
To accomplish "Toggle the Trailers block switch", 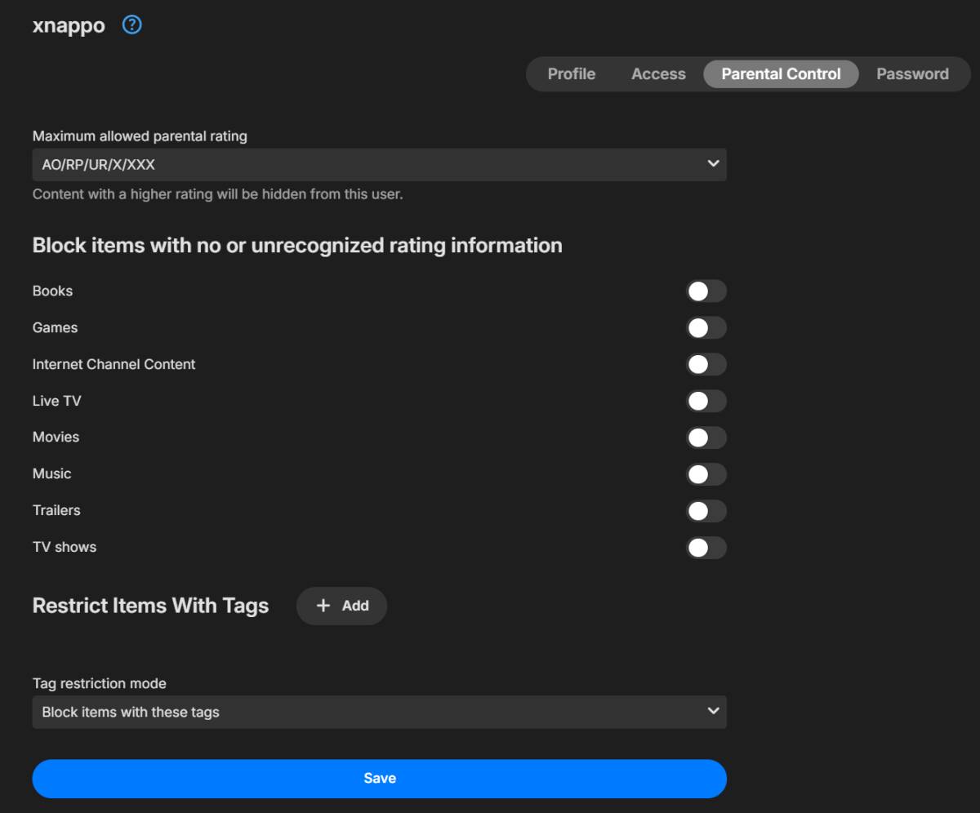I will click(706, 511).
